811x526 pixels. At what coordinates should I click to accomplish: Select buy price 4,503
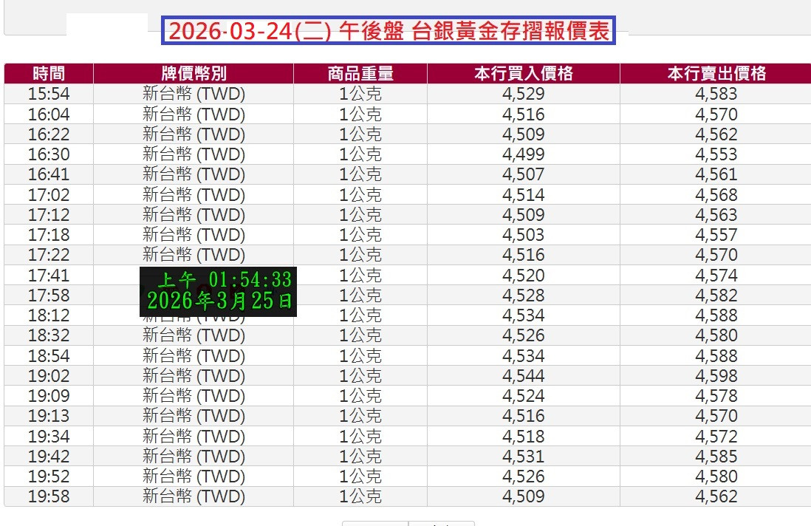(x=524, y=235)
